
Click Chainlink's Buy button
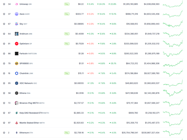pyautogui.click(x=67, y=73)
